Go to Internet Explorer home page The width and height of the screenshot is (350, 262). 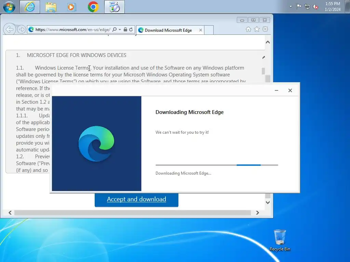(248, 29)
